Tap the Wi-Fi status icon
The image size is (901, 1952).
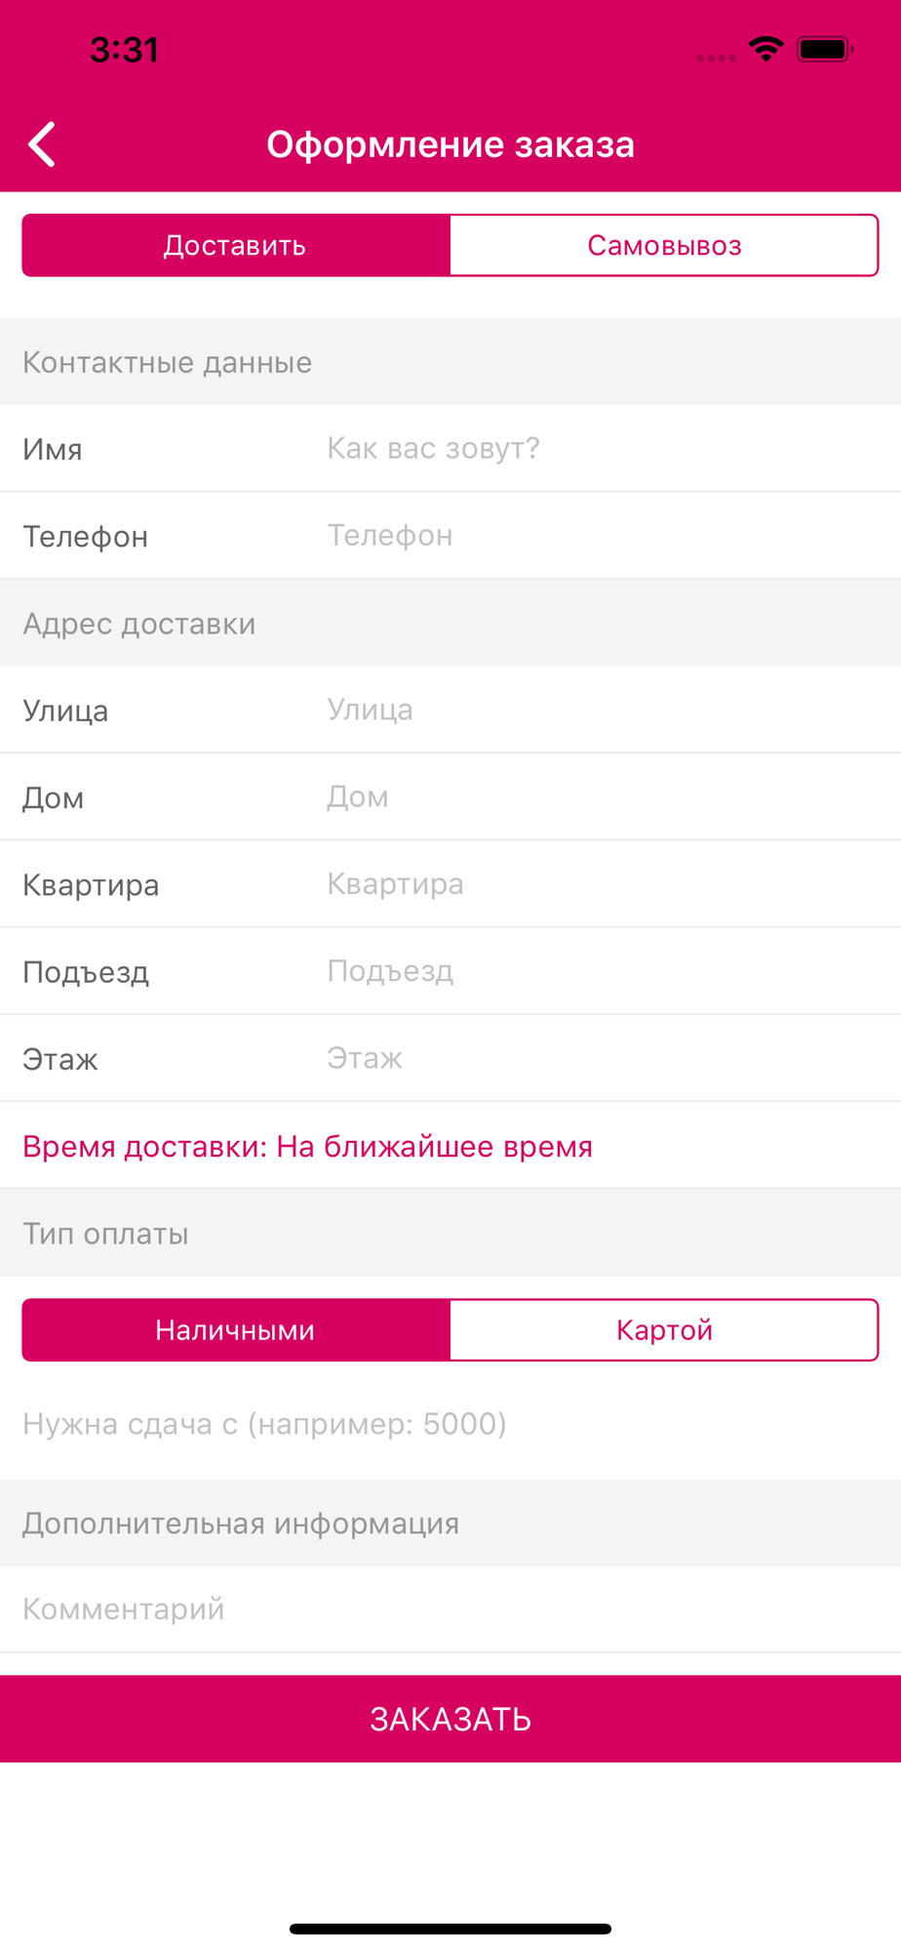click(766, 49)
